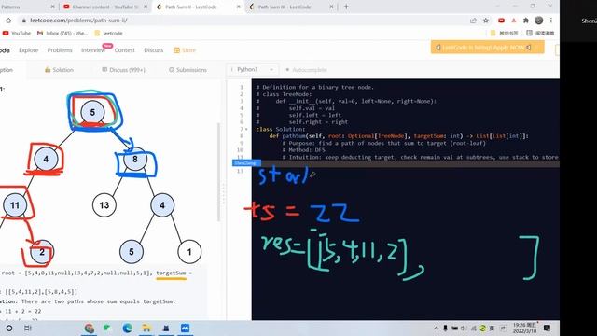Open the notification center icon
This screenshot has width=597, height=336.
(548, 328)
